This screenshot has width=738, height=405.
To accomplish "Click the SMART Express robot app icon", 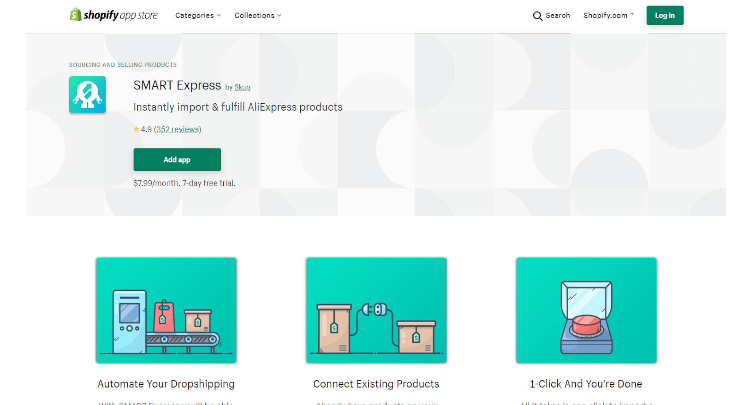I will pyautogui.click(x=87, y=94).
